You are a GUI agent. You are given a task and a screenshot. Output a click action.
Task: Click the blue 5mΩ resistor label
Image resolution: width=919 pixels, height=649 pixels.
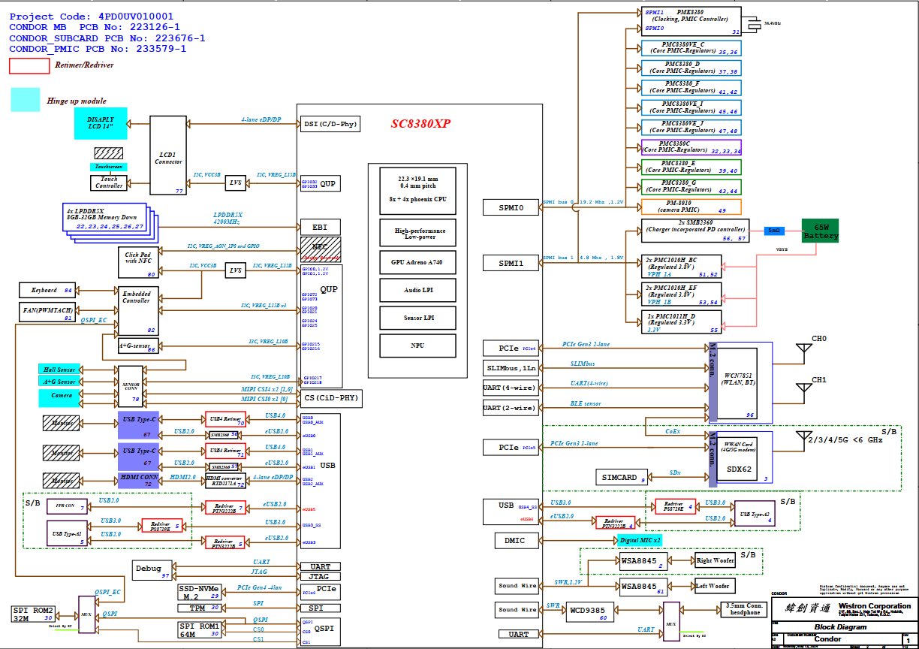coord(774,231)
